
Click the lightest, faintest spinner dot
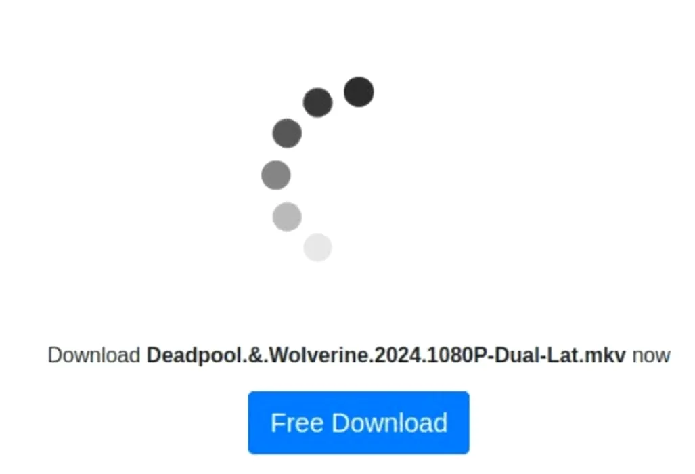coord(317,247)
